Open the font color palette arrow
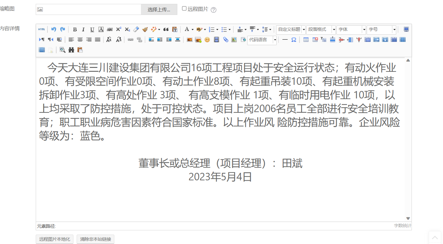443x244 pixels. coord(192,30)
